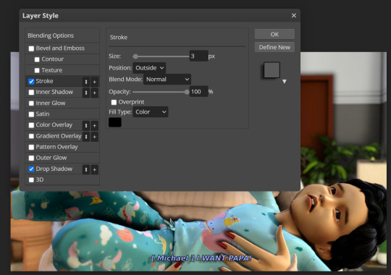Click the Inner Shadow reorder arrows icon
Image resolution: width=391 pixels, height=275 pixels.
pos(86,93)
